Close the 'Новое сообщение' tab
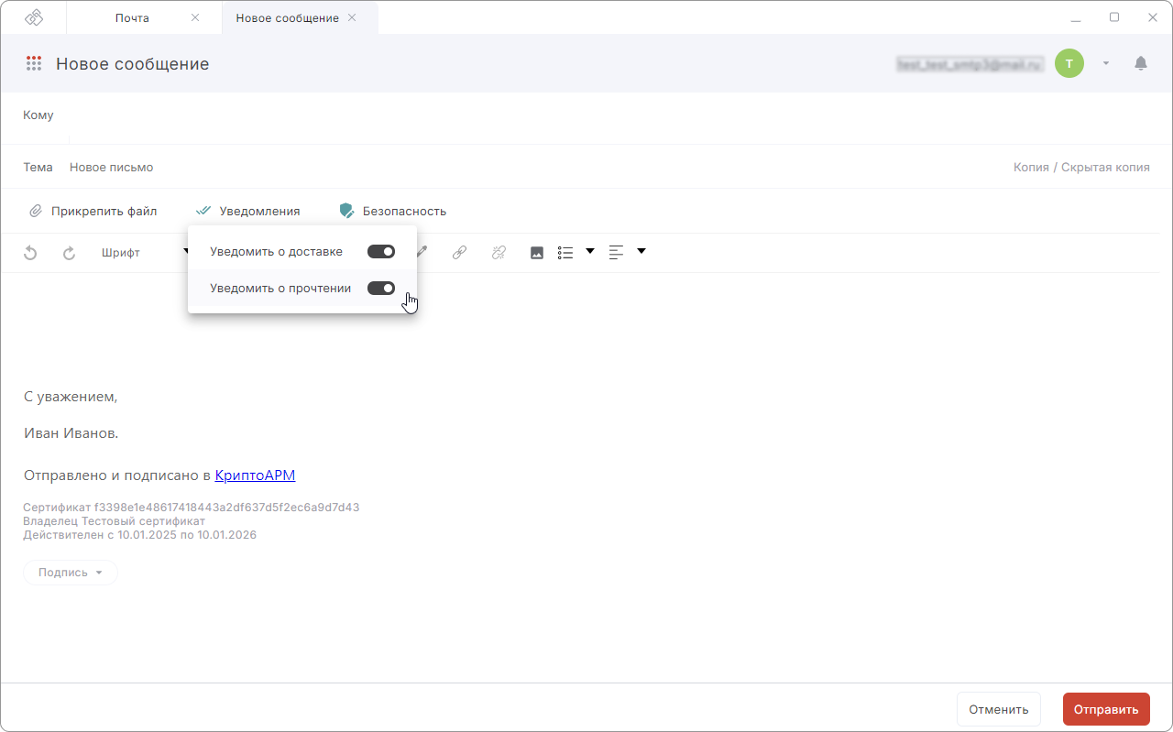The height and width of the screenshot is (732, 1173). (352, 17)
